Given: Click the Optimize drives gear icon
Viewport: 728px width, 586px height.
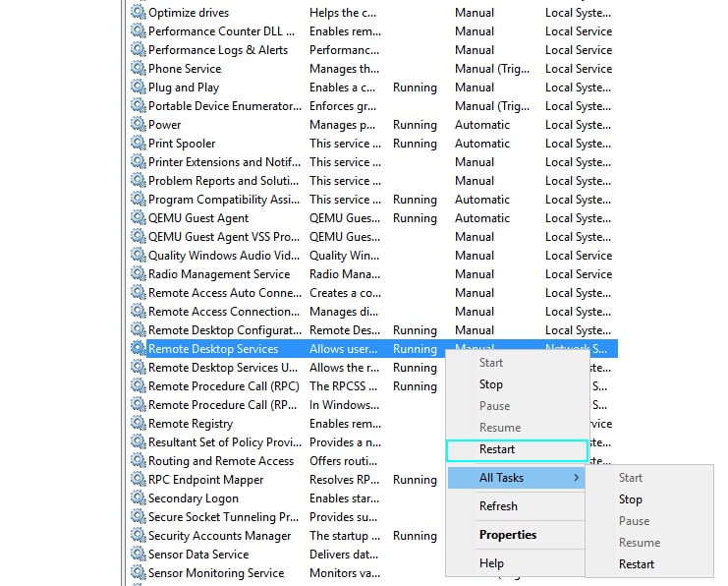Looking at the screenshot, I should point(139,13).
